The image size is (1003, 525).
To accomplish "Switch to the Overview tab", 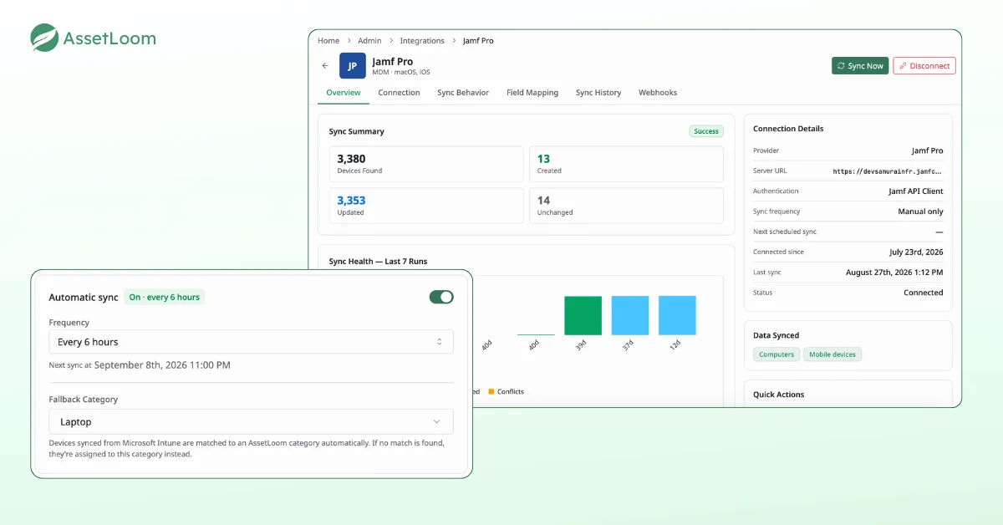I will tap(344, 93).
